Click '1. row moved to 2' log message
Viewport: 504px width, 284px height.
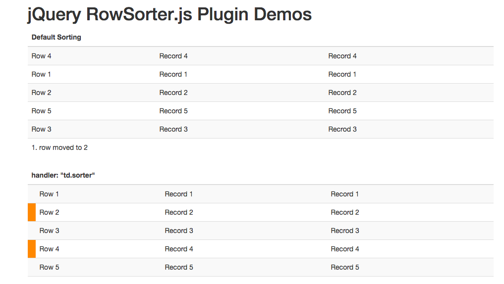point(59,147)
